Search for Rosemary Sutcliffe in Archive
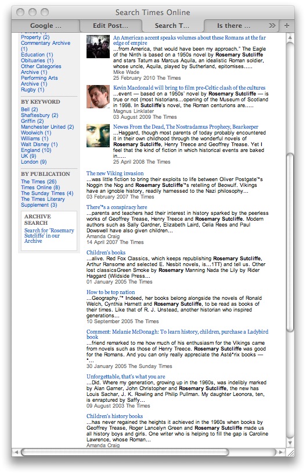This screenshot has height=474, width=306. (49, 235)
